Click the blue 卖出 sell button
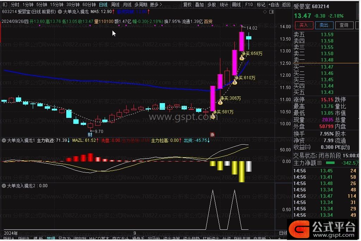361x241 pixels. (324, 25)
